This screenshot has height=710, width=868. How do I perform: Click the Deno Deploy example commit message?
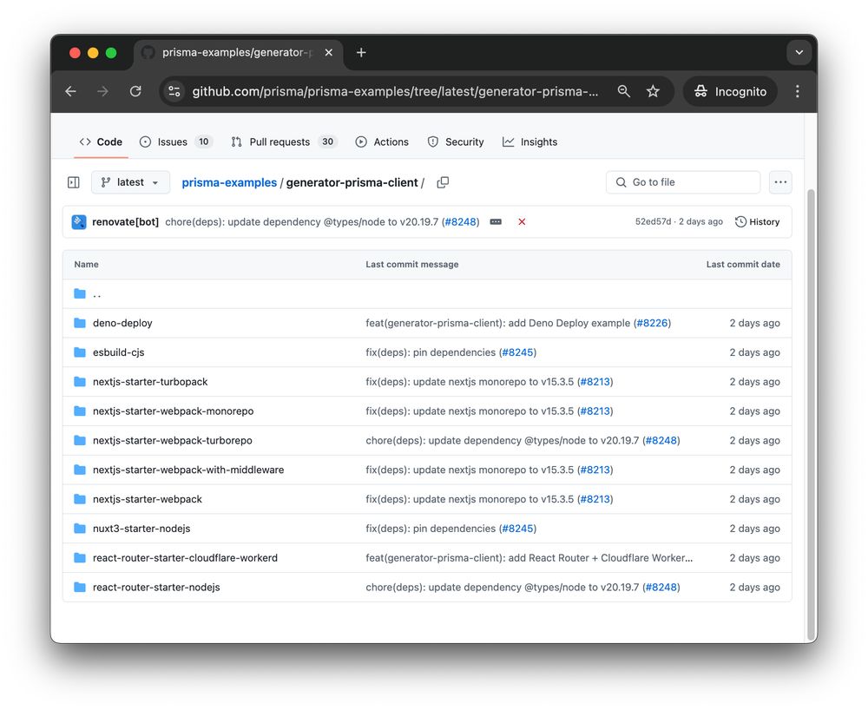(497, 323)
